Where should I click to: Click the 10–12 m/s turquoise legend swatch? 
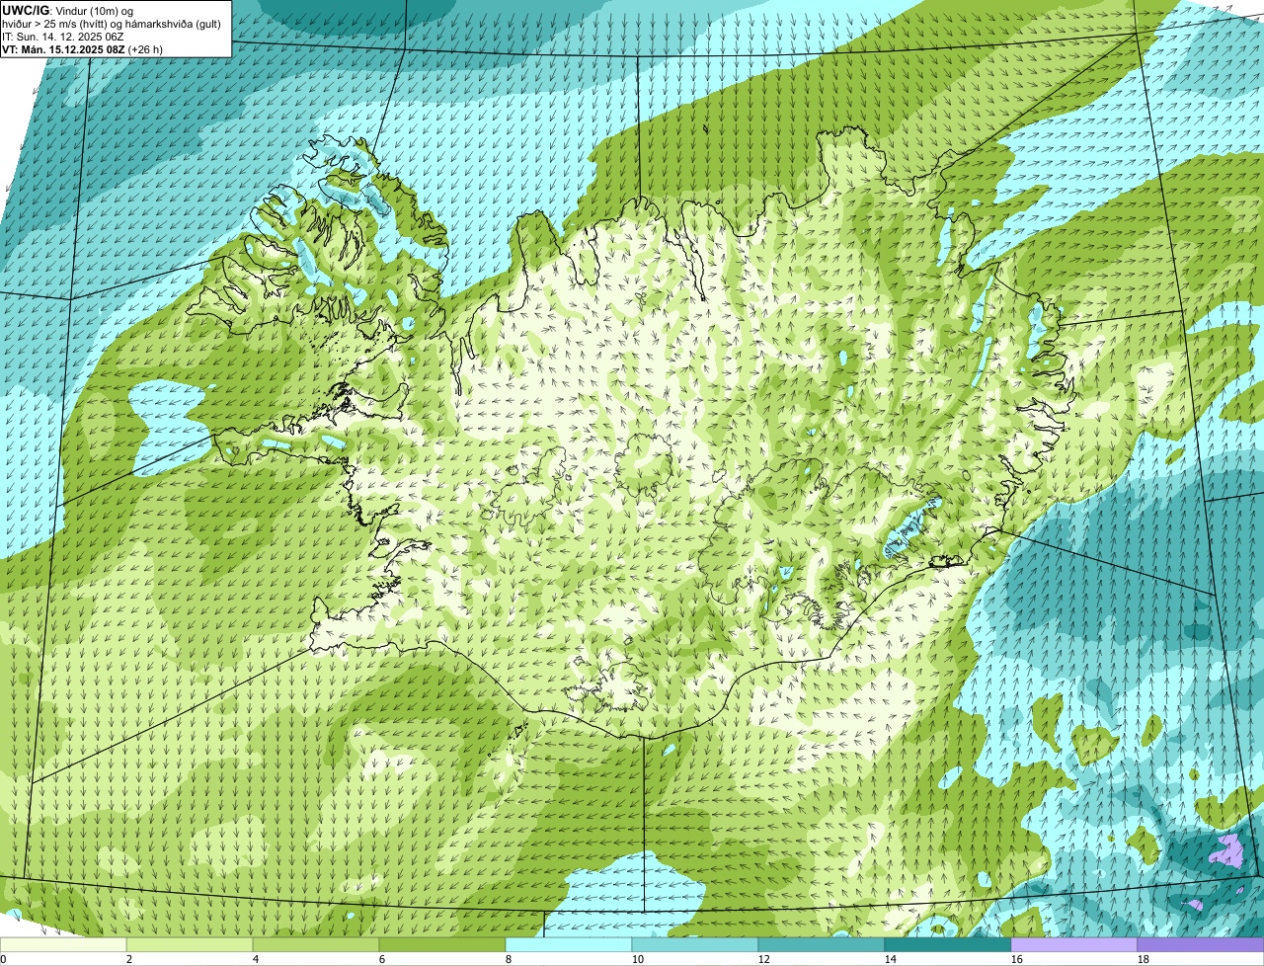coord(695,945)
